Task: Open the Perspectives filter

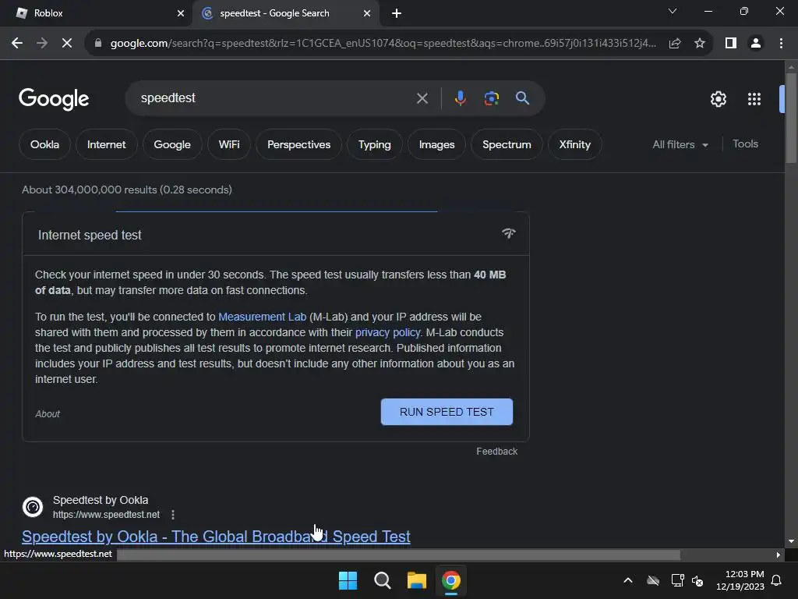Action: (298, 144)
